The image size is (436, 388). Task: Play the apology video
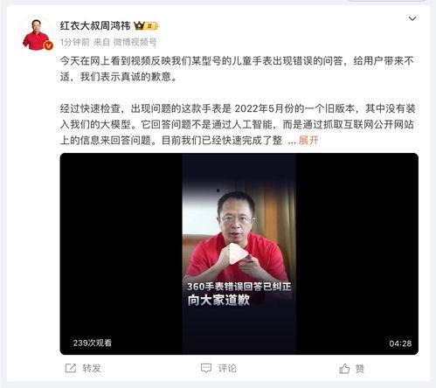239,254
